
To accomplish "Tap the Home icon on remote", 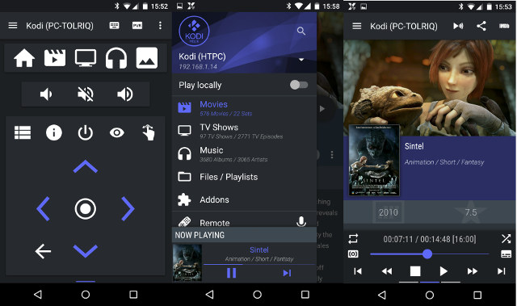I will (x=24, y=58).
